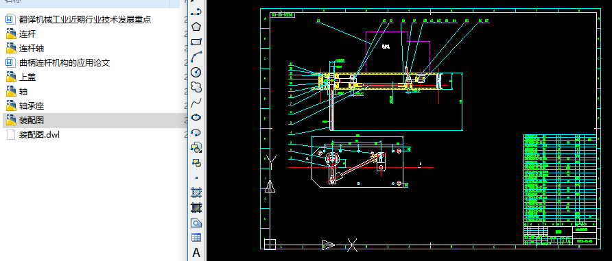Activate the Hatch tool
Viewport: 612px width, 261px height.
click(196, 192)
